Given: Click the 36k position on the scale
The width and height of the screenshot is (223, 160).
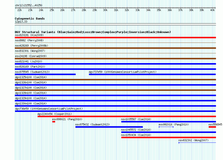Looking at the screenshot, I should (x=170, y=10).
